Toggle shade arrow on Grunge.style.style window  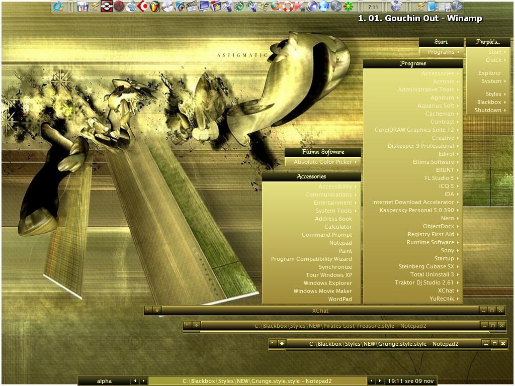point(282,343)
